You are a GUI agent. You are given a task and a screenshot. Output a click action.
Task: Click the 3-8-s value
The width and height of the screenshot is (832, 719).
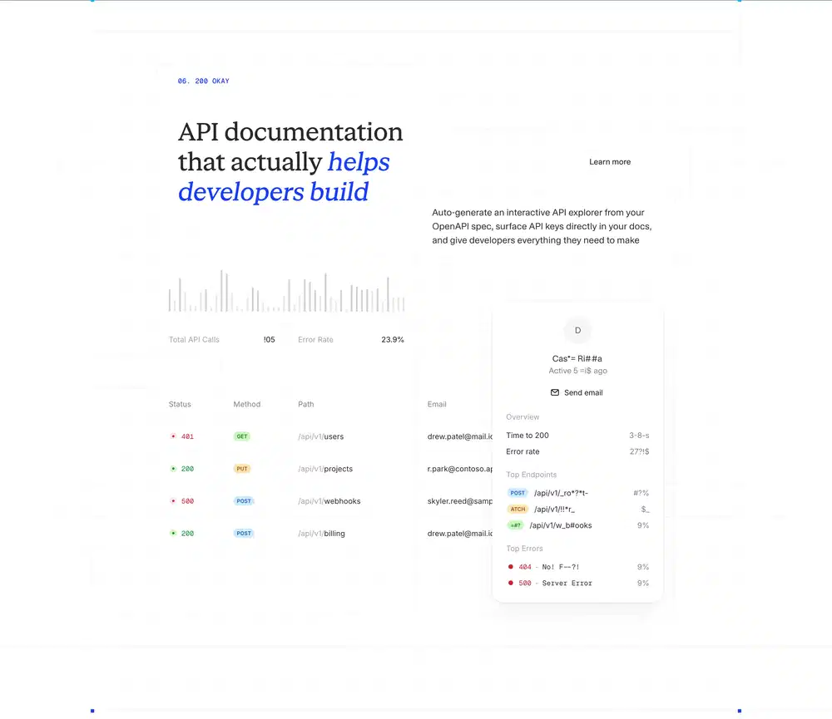(x=639, y=436)
